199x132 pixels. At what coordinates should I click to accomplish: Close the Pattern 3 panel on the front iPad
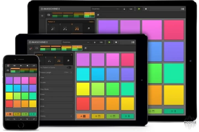click(72, 55)
